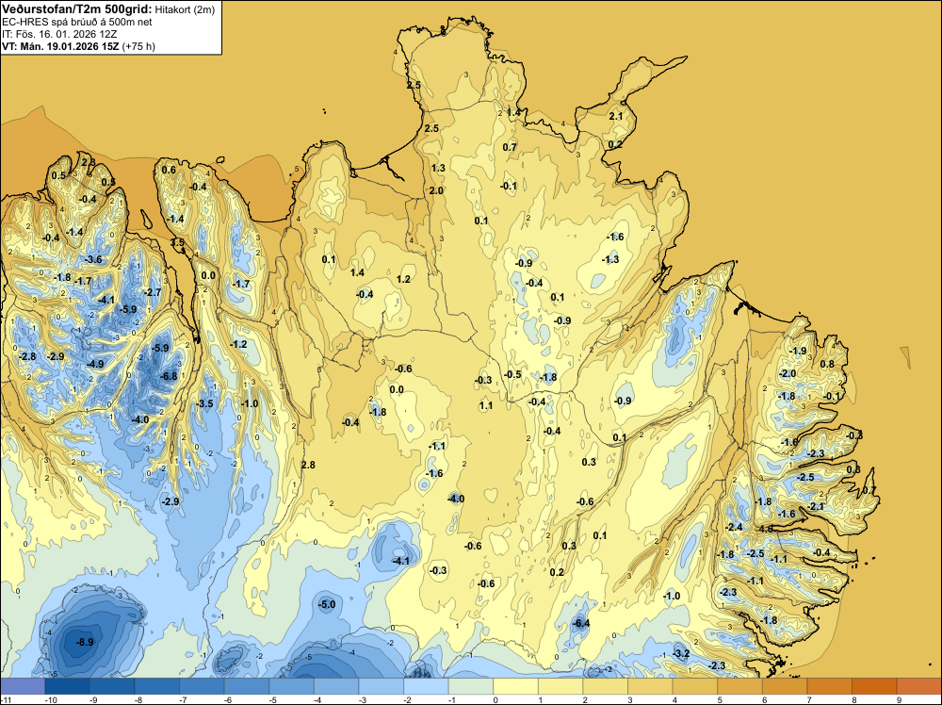Click the -2.7 temperature value

pyautogui.click(x=153, y=292)
